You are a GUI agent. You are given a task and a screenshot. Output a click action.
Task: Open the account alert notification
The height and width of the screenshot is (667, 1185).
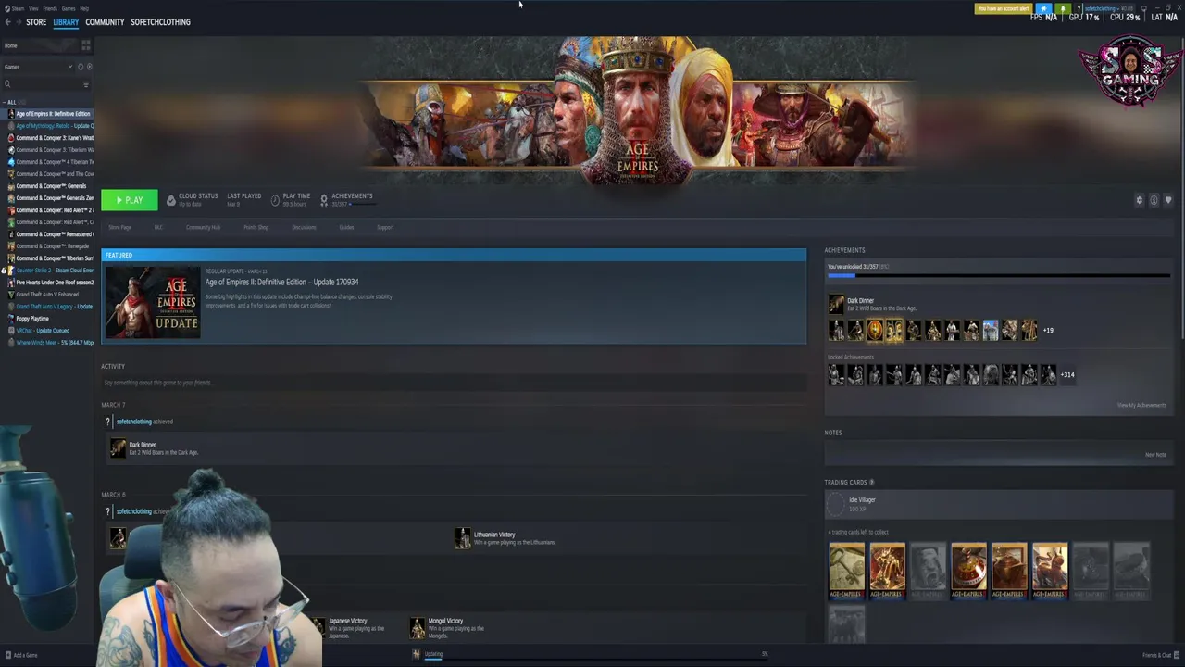[1003, 8]
